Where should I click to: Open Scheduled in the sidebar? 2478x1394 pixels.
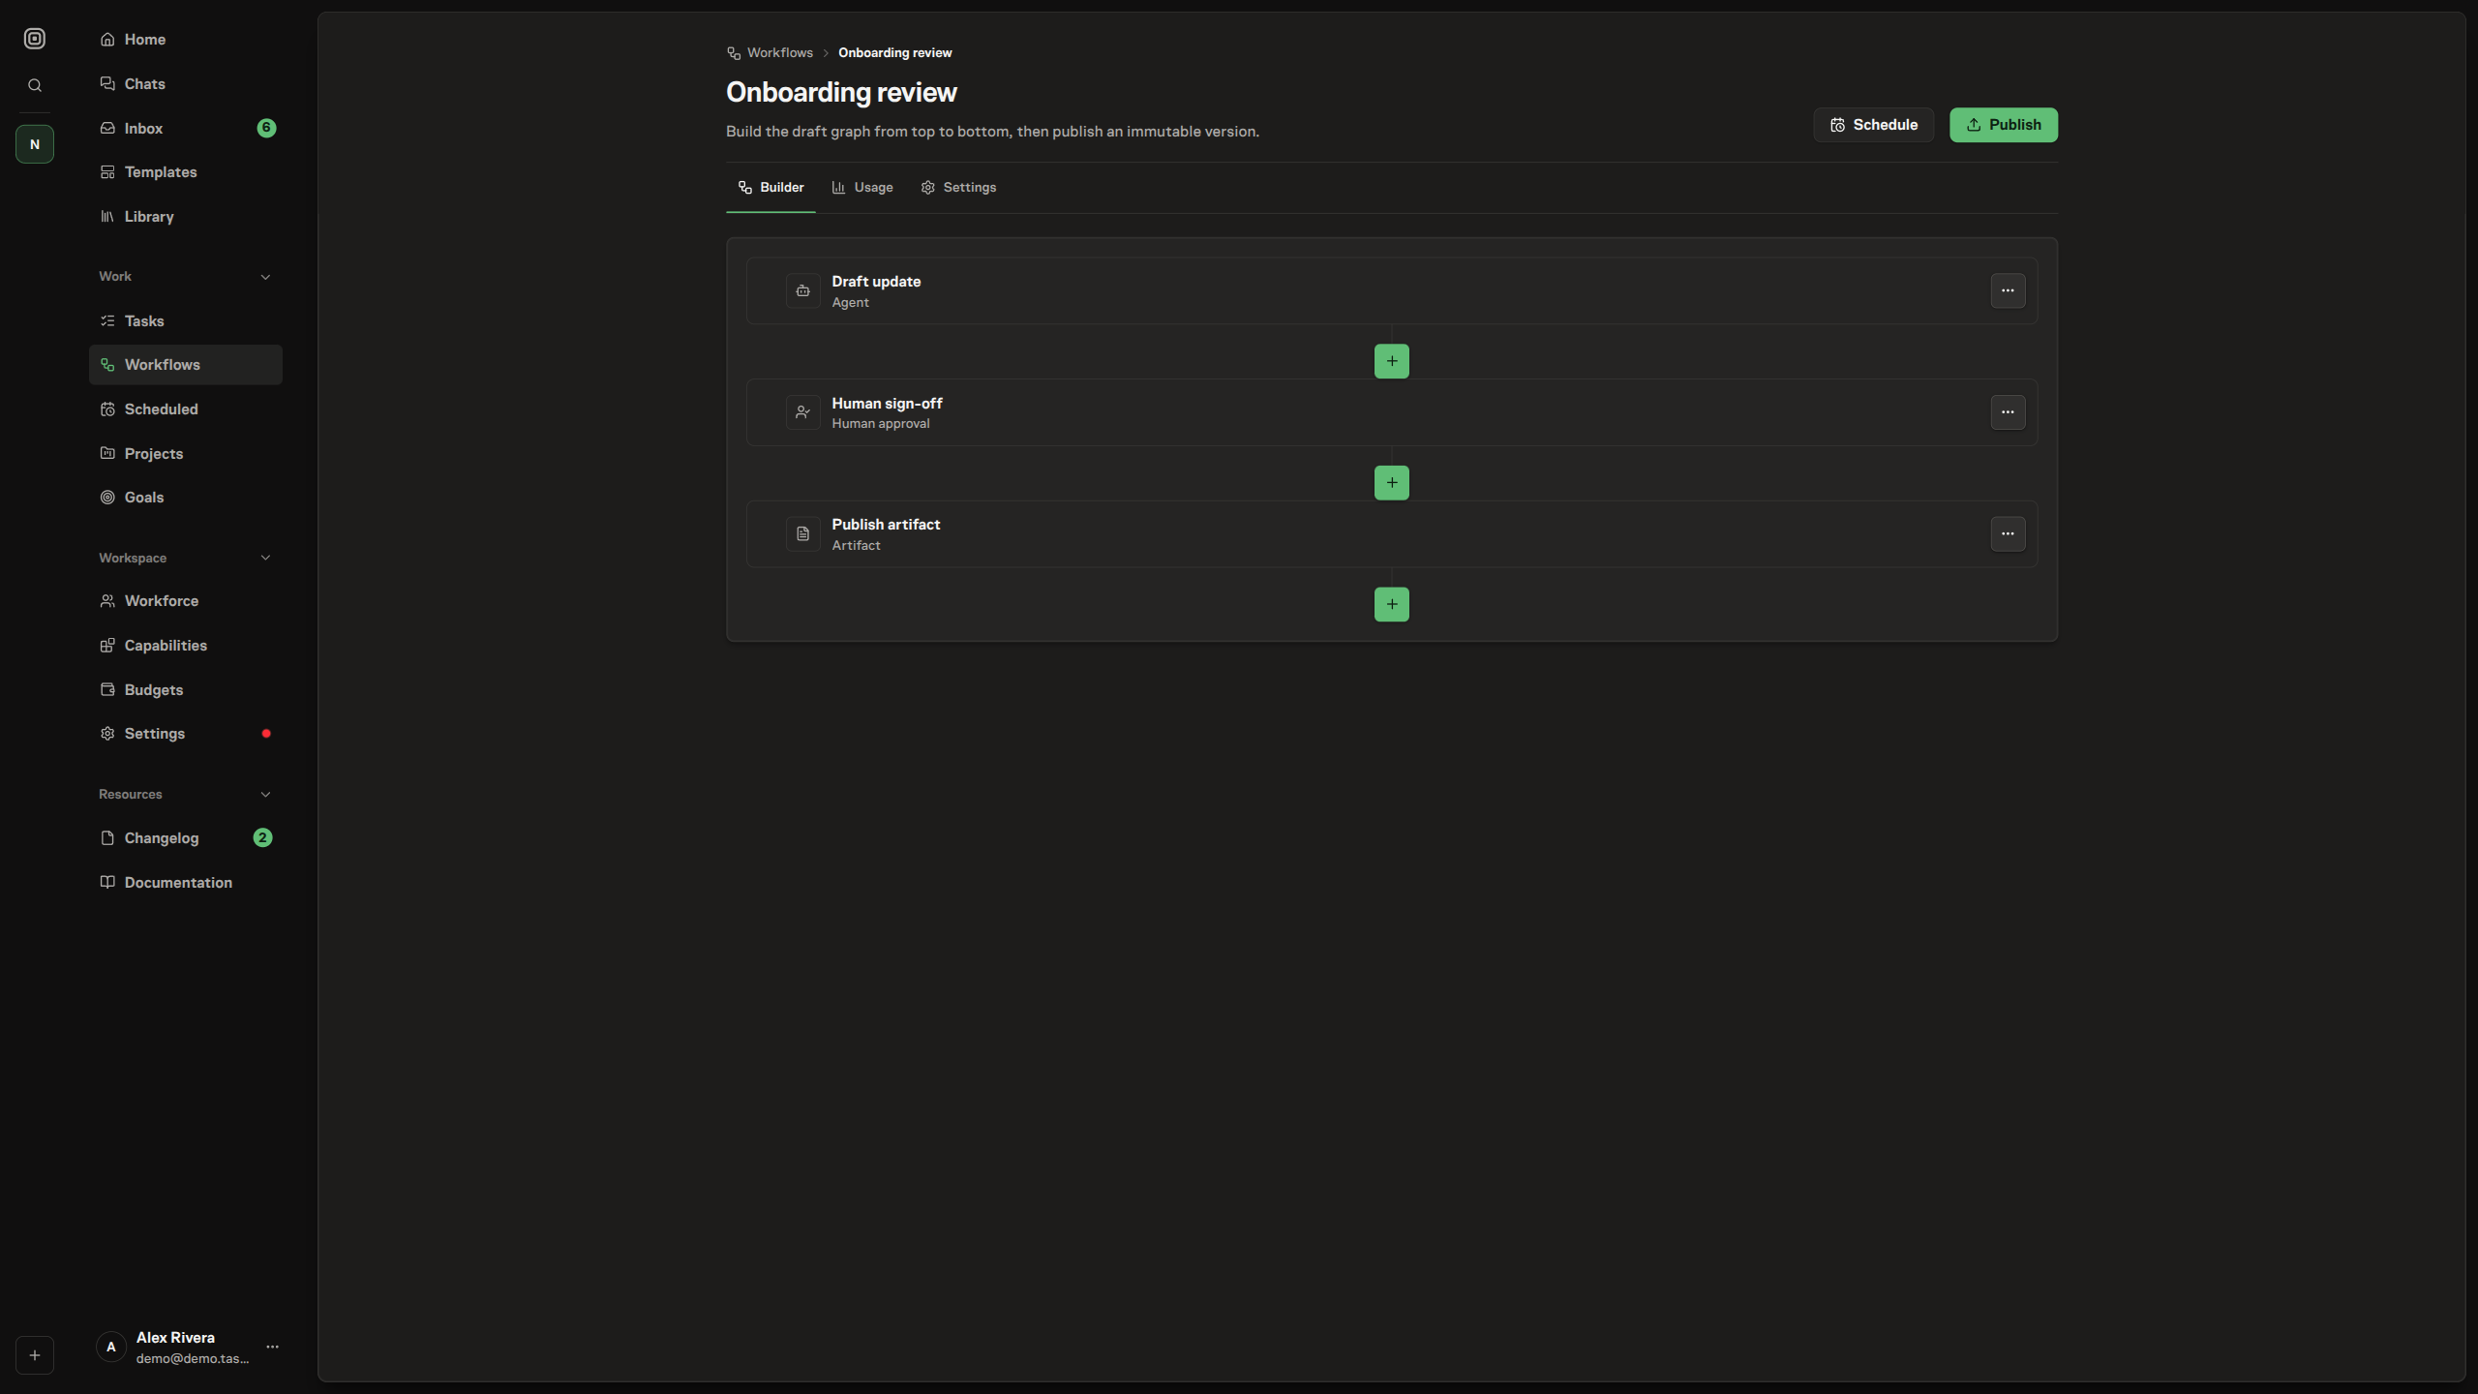click(186, 409)
